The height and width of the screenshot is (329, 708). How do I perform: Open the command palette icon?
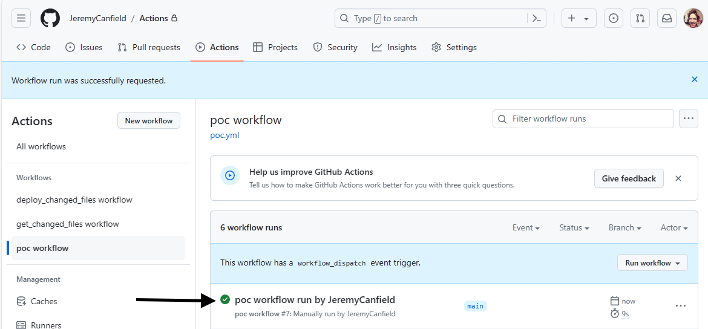(x=536, y=19)
